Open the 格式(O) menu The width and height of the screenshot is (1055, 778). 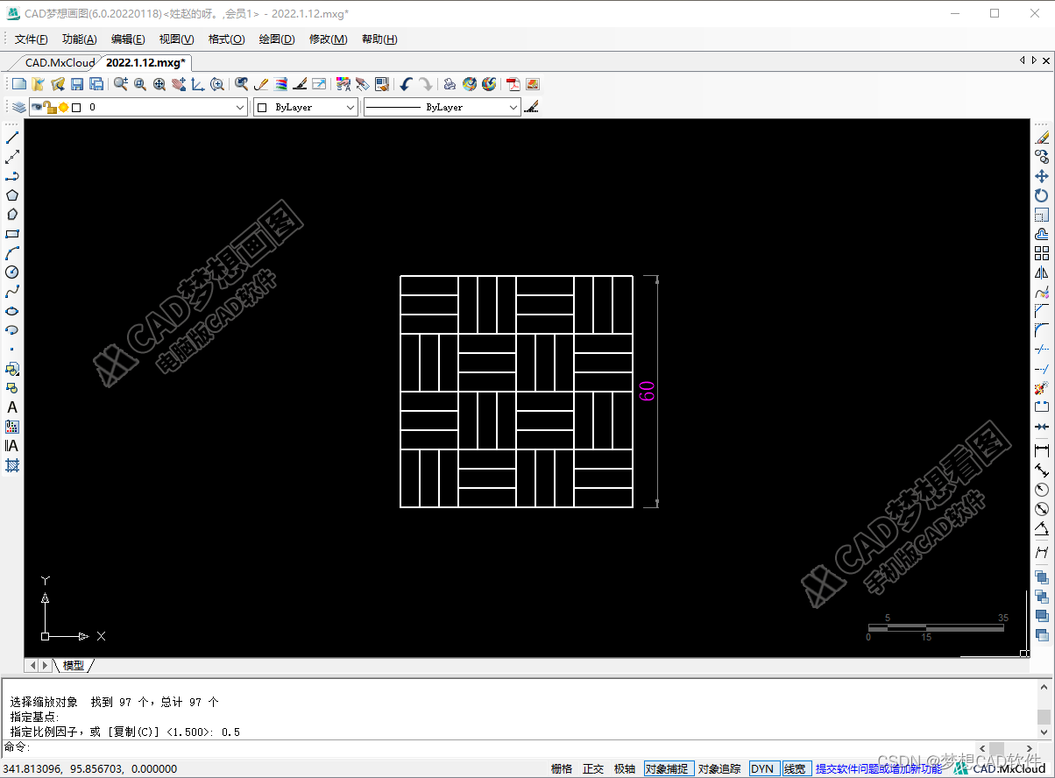tap(226, 39)
